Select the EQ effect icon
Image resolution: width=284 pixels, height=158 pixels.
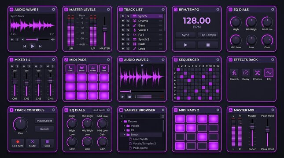(x=269, y=73)
